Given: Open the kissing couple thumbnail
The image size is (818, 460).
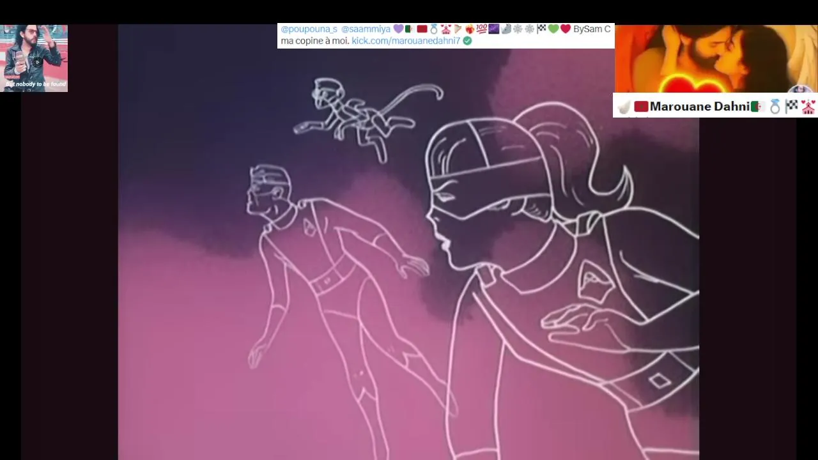Looking at the screenshot, I should (716, 59).
